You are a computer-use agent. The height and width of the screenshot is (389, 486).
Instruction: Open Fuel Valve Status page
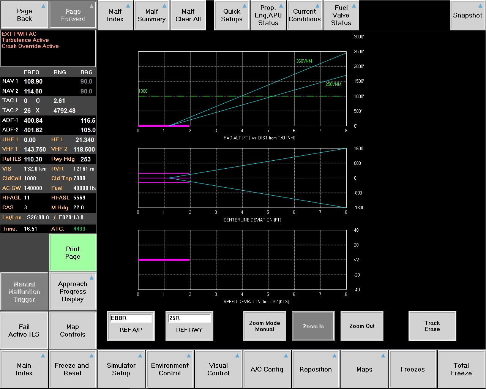(341, 15)
